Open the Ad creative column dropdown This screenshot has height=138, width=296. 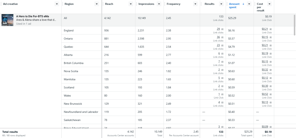56,4
